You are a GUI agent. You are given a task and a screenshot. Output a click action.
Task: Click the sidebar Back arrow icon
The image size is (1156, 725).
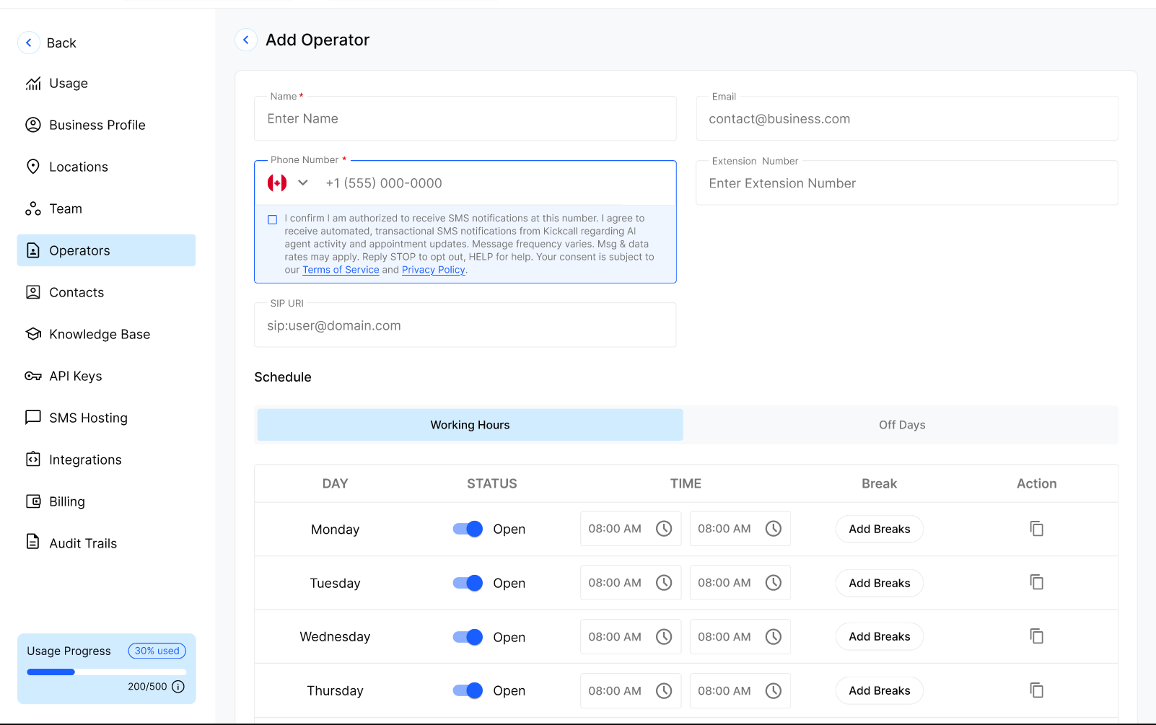(x=29, y=43)
